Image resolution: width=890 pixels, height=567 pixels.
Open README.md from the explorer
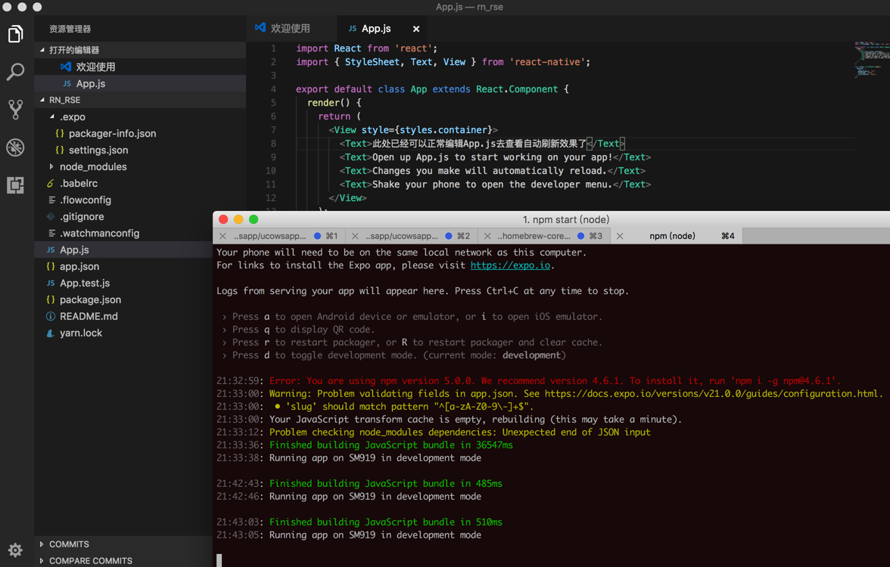click(89, 316)
